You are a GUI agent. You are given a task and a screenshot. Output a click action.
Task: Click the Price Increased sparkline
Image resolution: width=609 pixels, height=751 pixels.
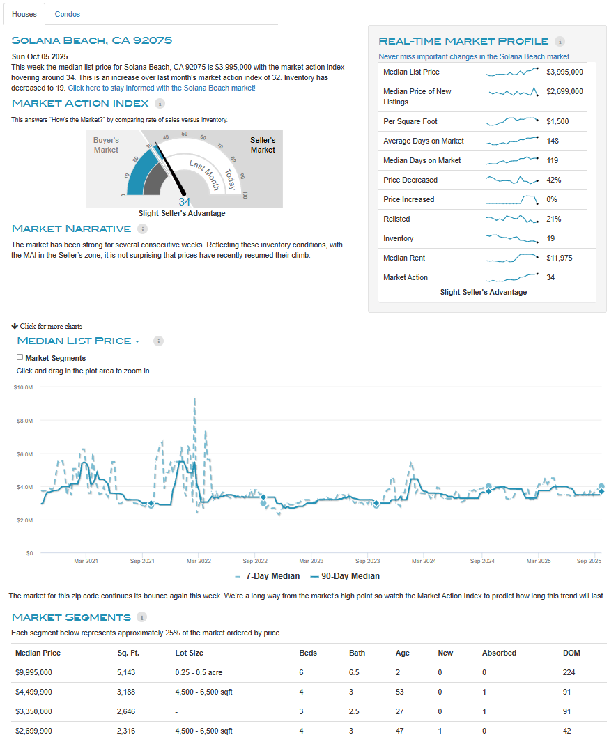(x=512, y=200)
